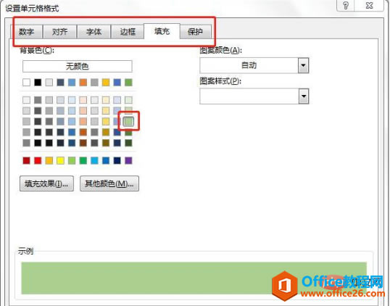Pick the standard green swatch beside light blue
The image size is (390, 306).
point(83,160)
